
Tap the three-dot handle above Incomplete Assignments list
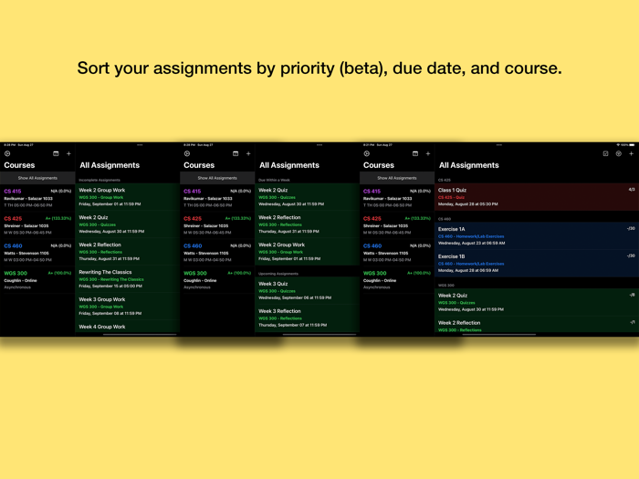pyautogui.click(x=140, y=144)
